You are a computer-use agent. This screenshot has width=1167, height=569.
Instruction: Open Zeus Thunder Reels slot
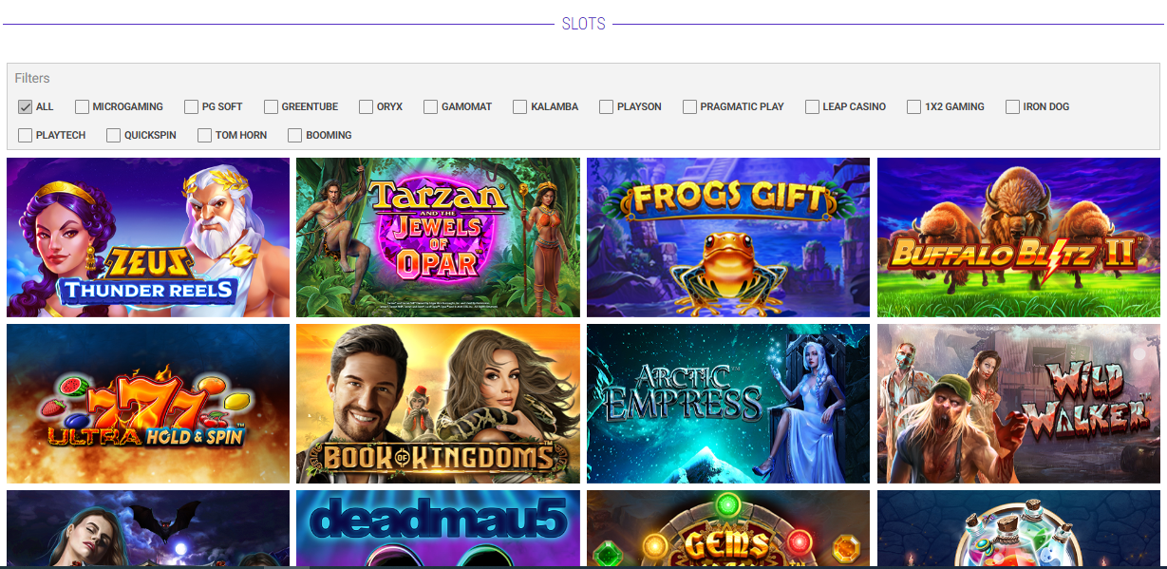tap(148, 237)
